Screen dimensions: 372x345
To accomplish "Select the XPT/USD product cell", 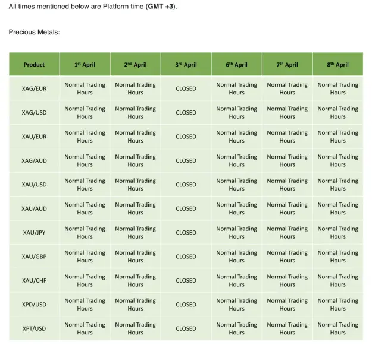I will pyautogui.click(x=34, y=328).
